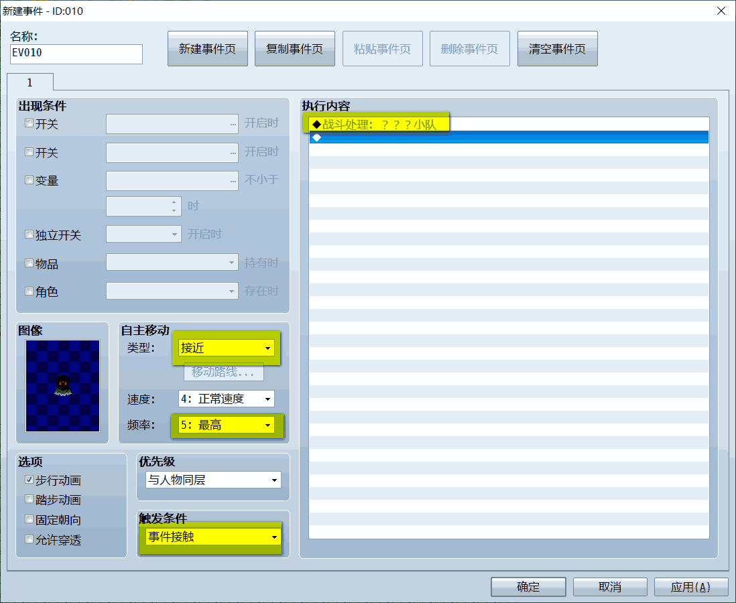736x603 pixels.
Task: Confirm with the 确定 button
Action: click(528, 586)
